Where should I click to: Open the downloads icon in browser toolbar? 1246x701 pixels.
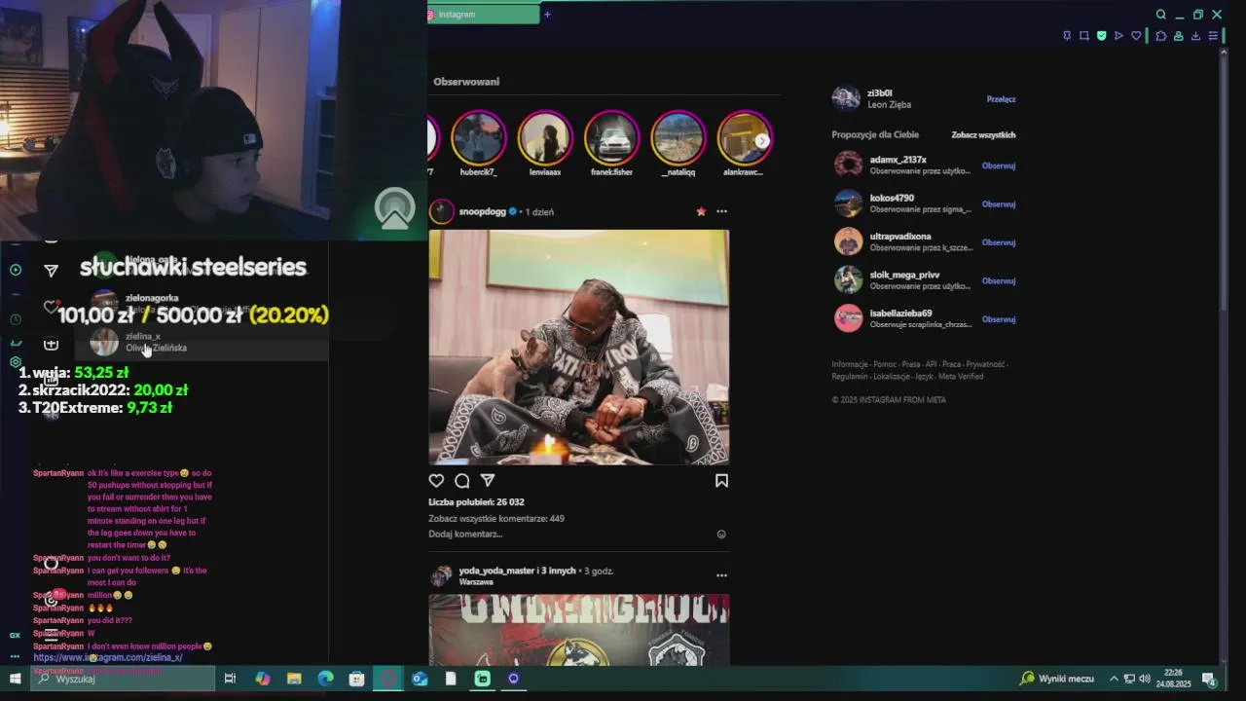[x=1195, y=36]
